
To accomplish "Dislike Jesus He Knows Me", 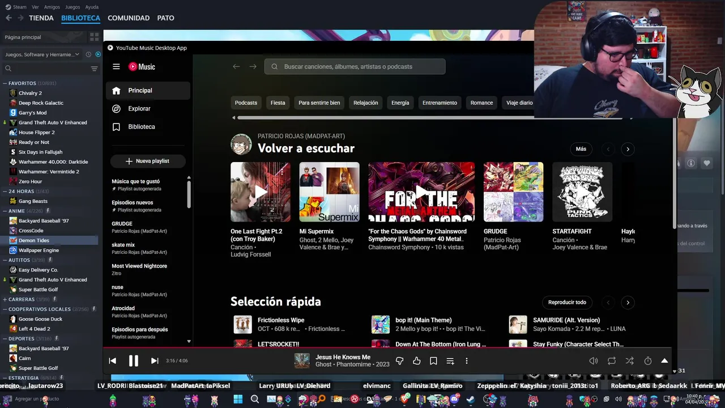I will [x=399, y=360].
